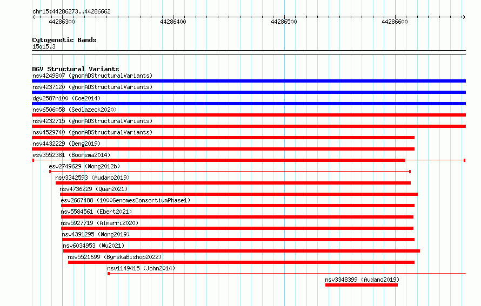Screen dimensions: 481x306
Task: Select the red nsv6034953 bar
Action: point(242,251)
